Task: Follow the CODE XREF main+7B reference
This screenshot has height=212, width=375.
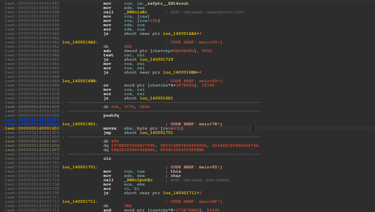Action: (196, 124)
